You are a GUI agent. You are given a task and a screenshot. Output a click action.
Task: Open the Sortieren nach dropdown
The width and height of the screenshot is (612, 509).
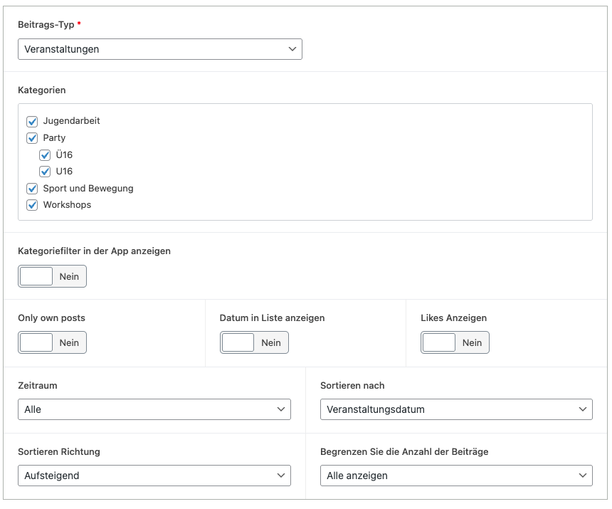pos(456,409)
